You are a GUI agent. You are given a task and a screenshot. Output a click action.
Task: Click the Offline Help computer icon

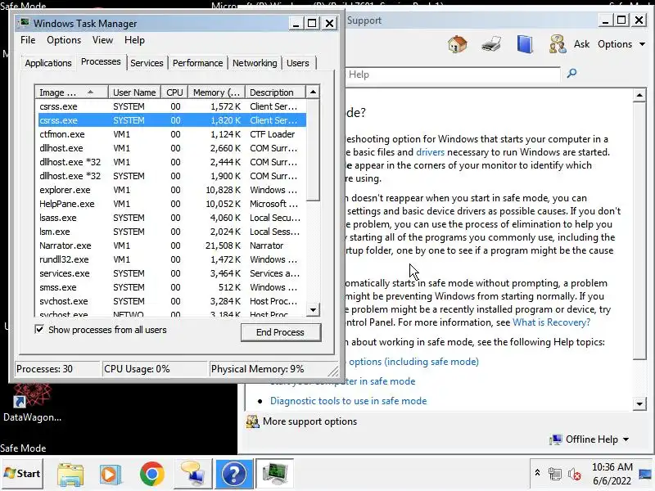[556, 439]
